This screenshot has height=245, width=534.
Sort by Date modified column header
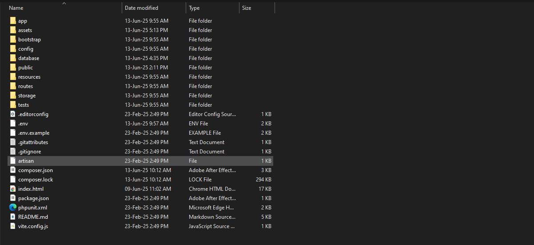point(141,8)
